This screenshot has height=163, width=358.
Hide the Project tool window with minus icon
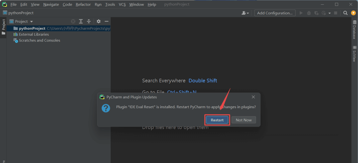[106, 21]
